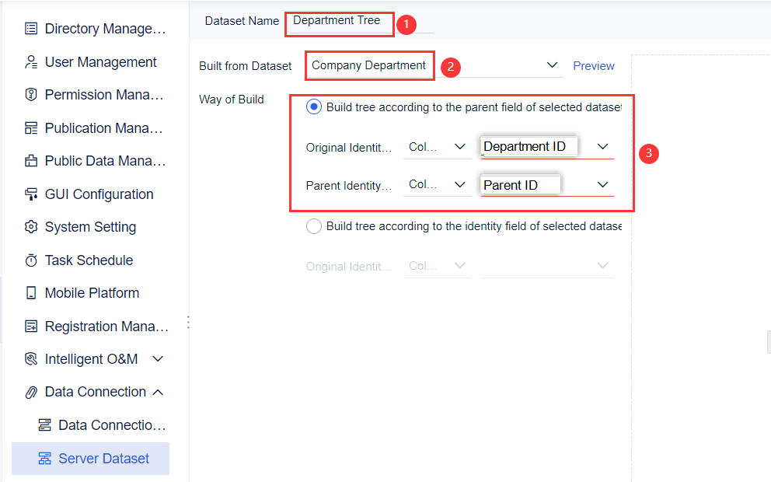Viewport: 771px width, 482px height.
Task: Click the User Management person icon
Action: [31, 62]
